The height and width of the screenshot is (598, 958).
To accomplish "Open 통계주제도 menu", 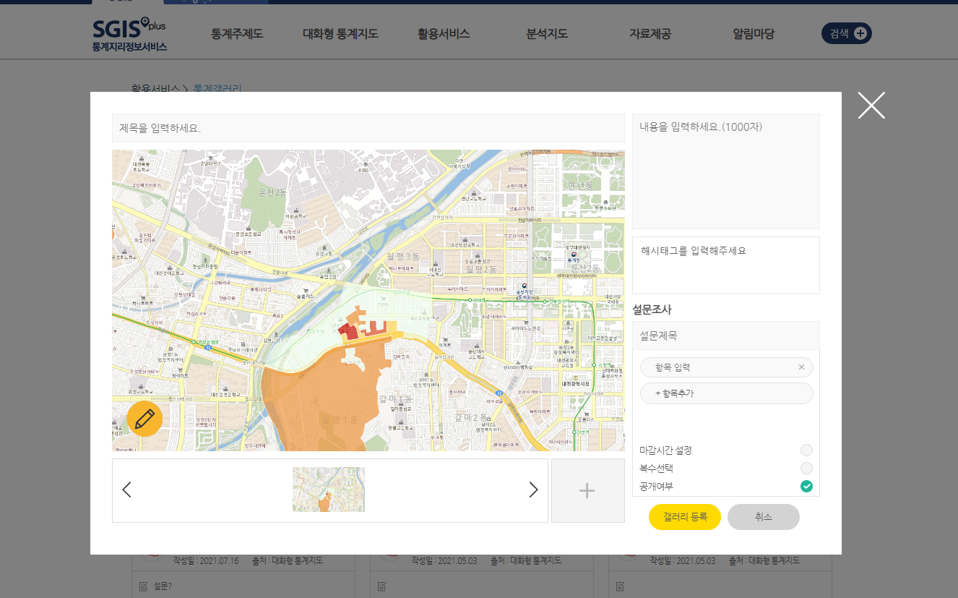I will point(236,33).
